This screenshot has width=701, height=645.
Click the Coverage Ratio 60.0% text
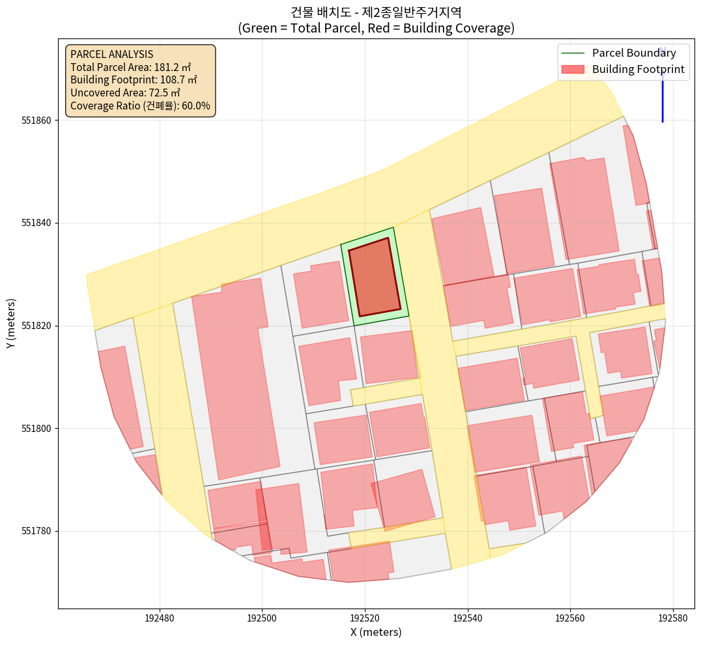140,106
